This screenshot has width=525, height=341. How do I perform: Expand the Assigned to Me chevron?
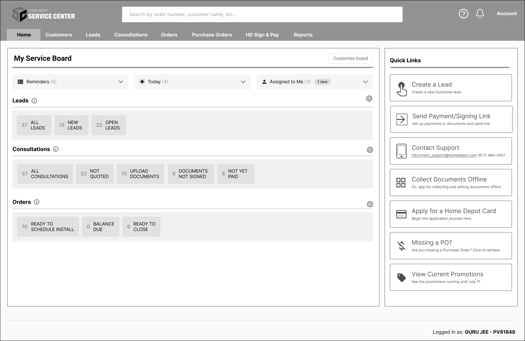[x=365, y=82]
